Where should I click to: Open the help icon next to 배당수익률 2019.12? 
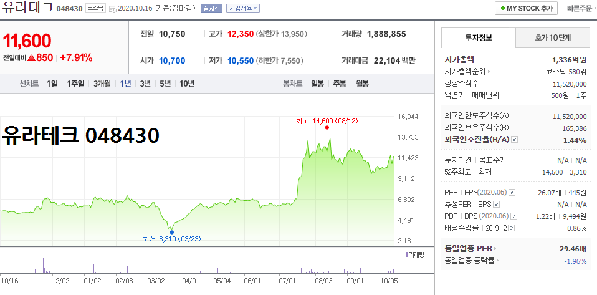point(512,228)
